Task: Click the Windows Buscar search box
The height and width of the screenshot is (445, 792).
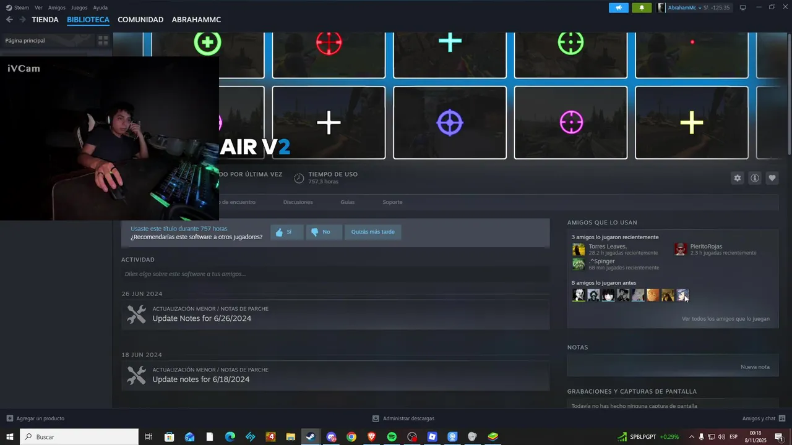Action: tap(79, 437)
